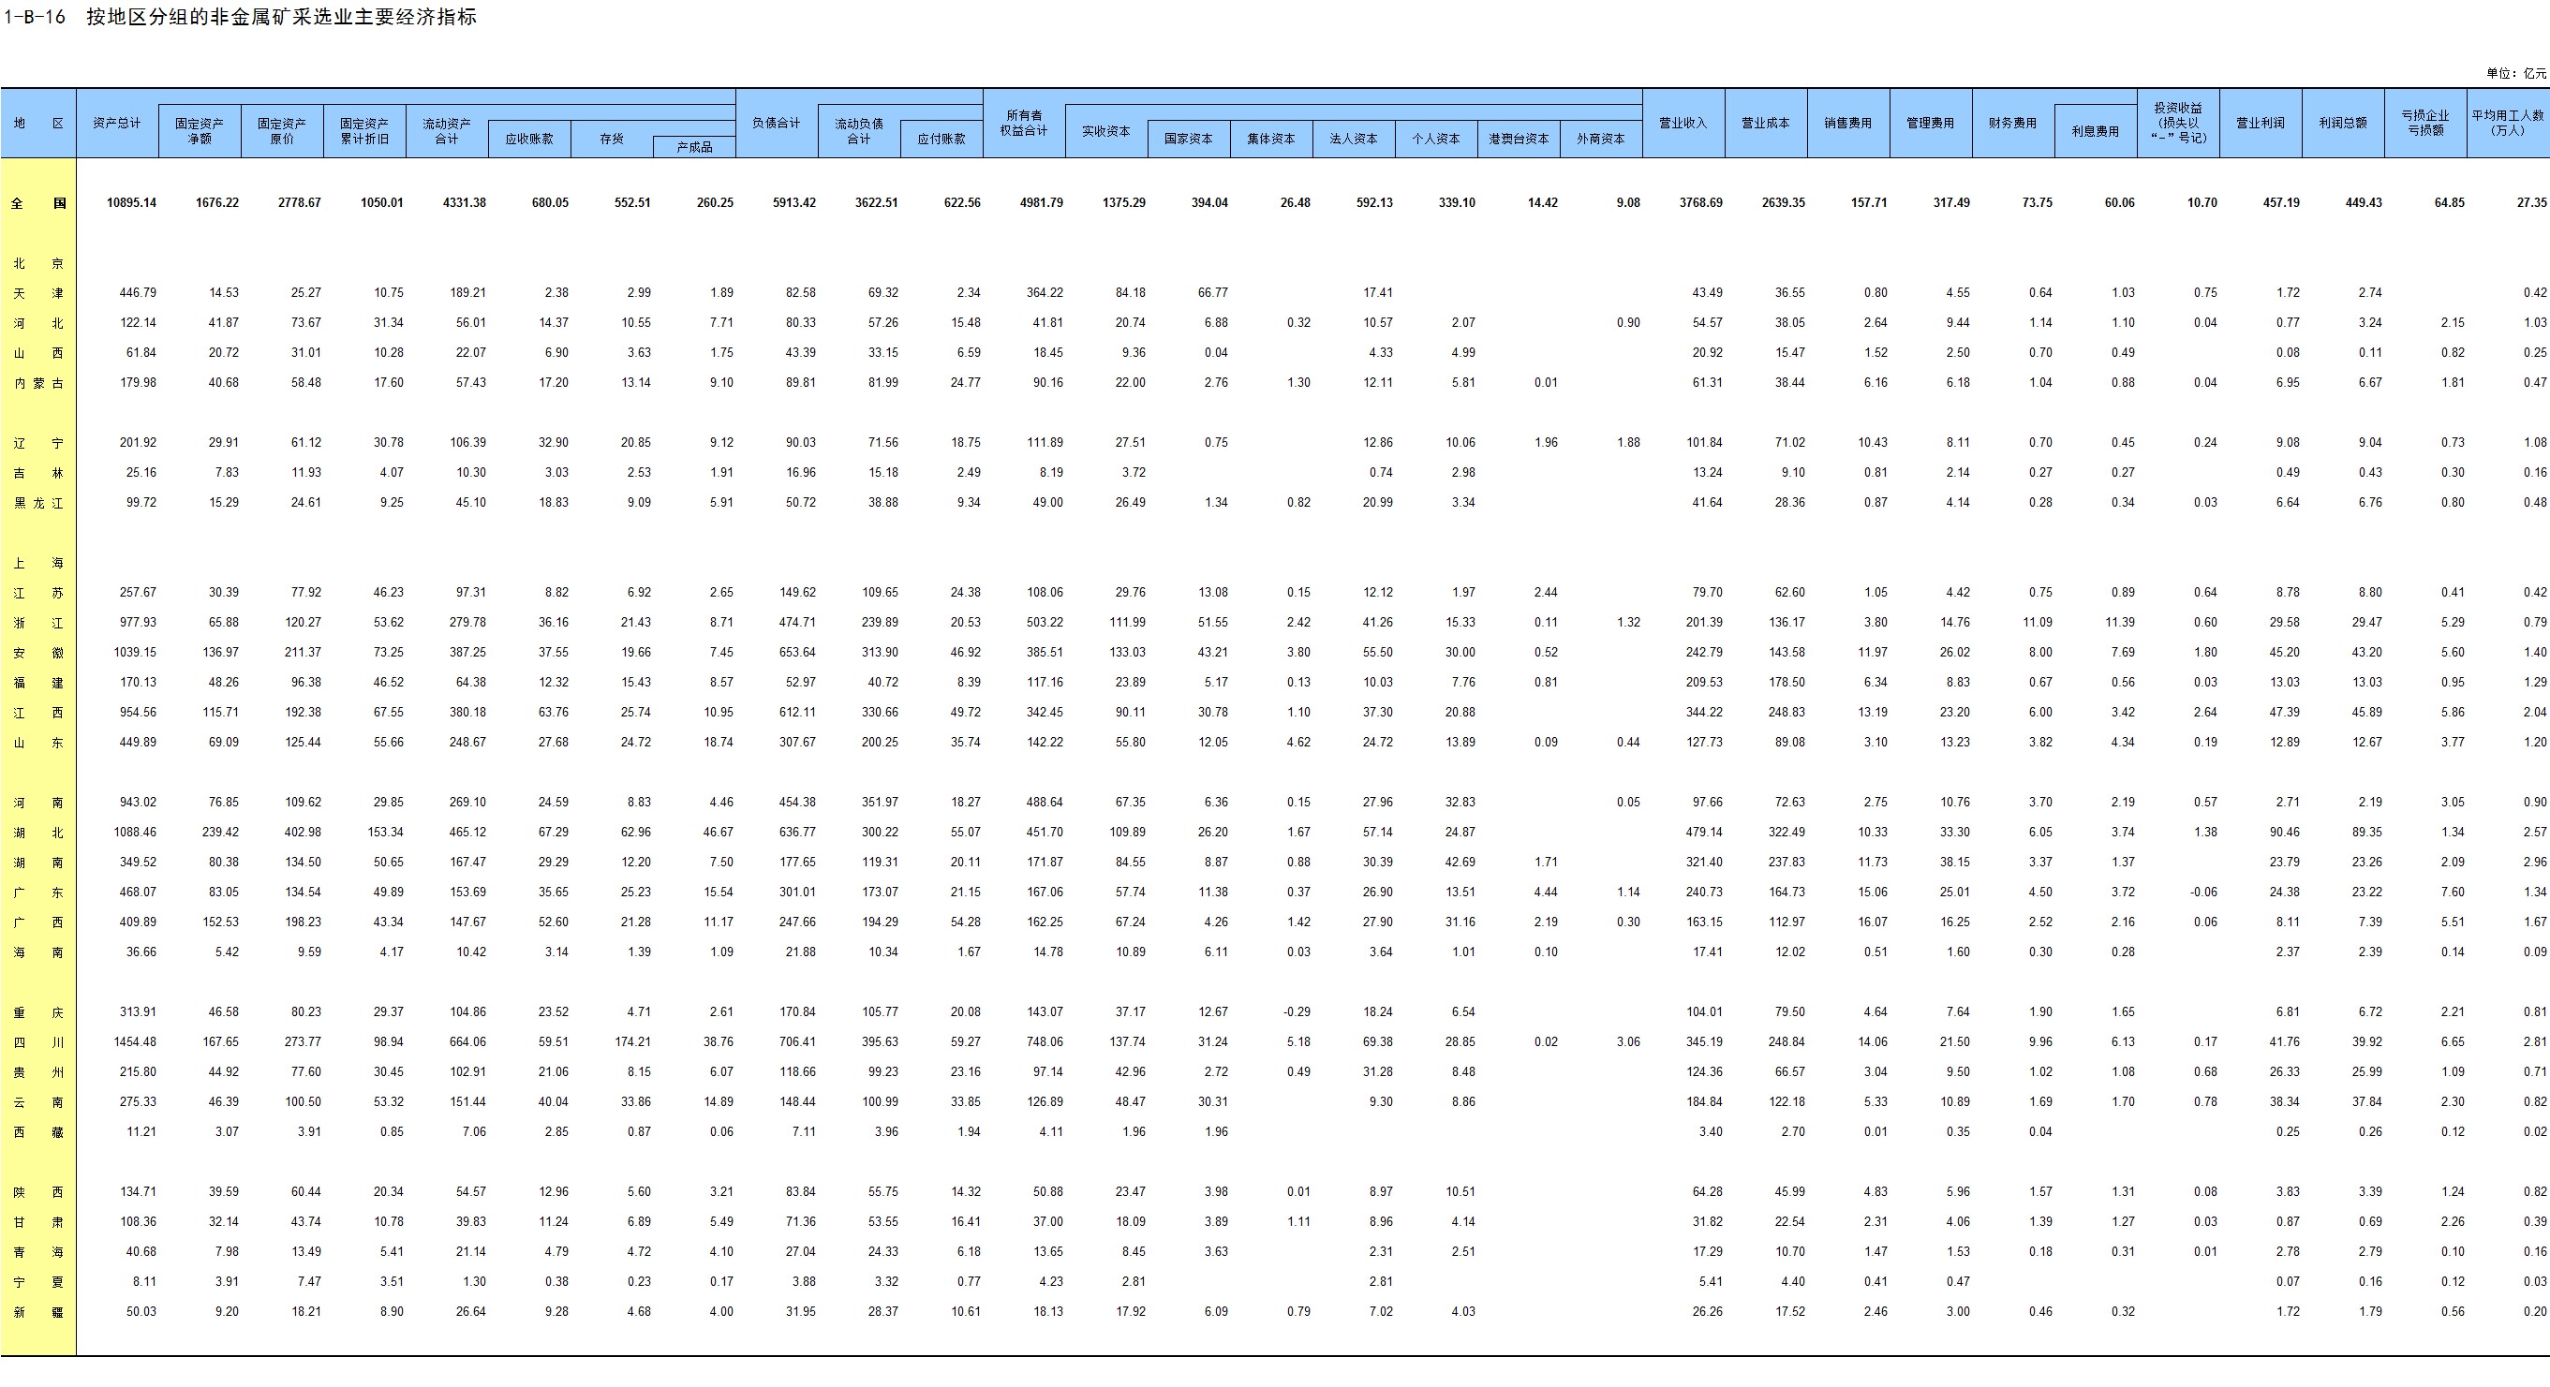Select the 内蒙古 row label

[x=38, y=383]
